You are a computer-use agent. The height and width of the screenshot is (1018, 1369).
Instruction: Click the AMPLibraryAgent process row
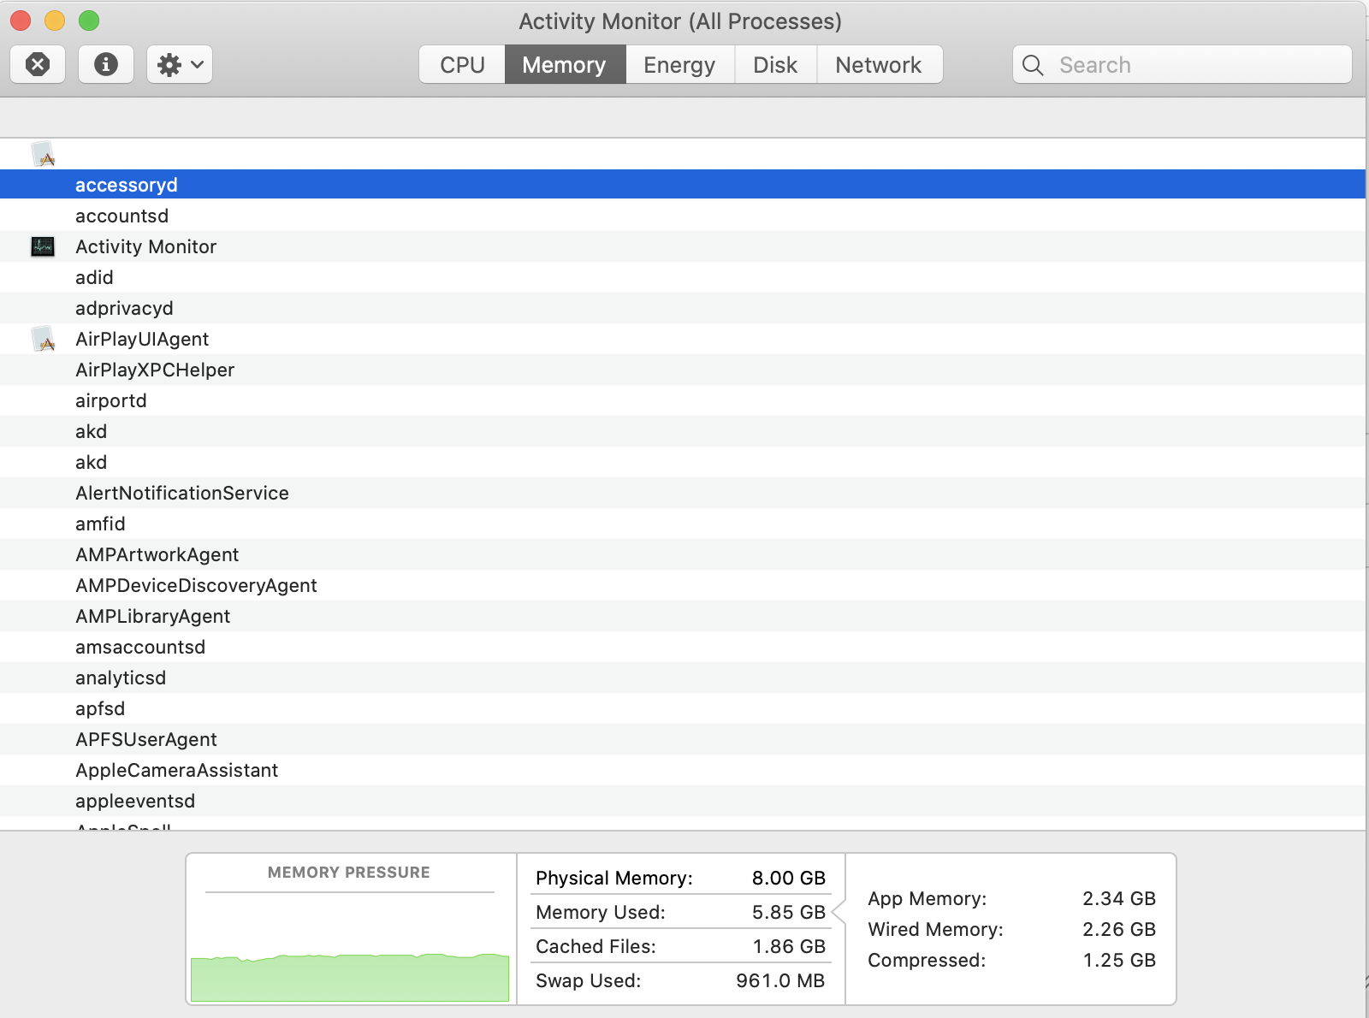coord(152,616)
